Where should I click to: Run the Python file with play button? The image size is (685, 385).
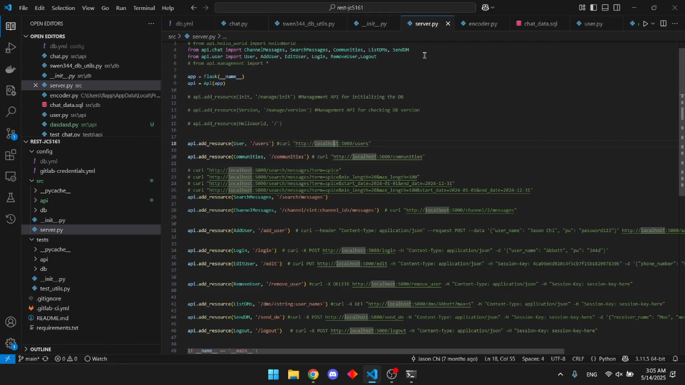pyautogui.click(x=645, y=24)
